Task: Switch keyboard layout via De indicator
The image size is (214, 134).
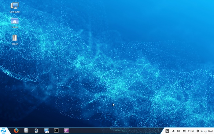Action: (167, 131)
